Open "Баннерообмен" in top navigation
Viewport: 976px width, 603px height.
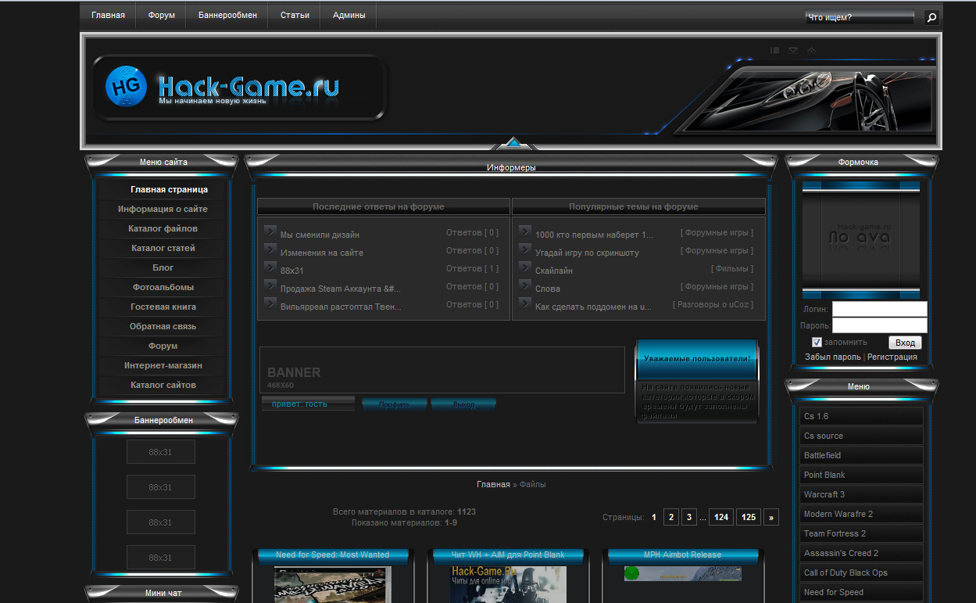coord(227,15)
